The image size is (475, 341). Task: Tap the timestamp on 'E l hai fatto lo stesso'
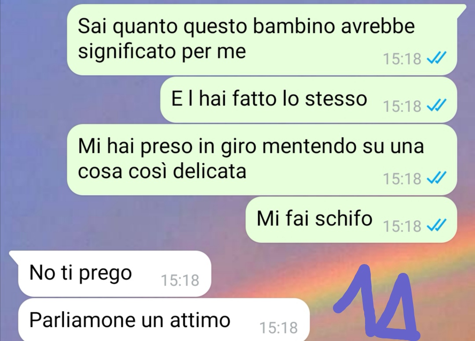[402, 106]
